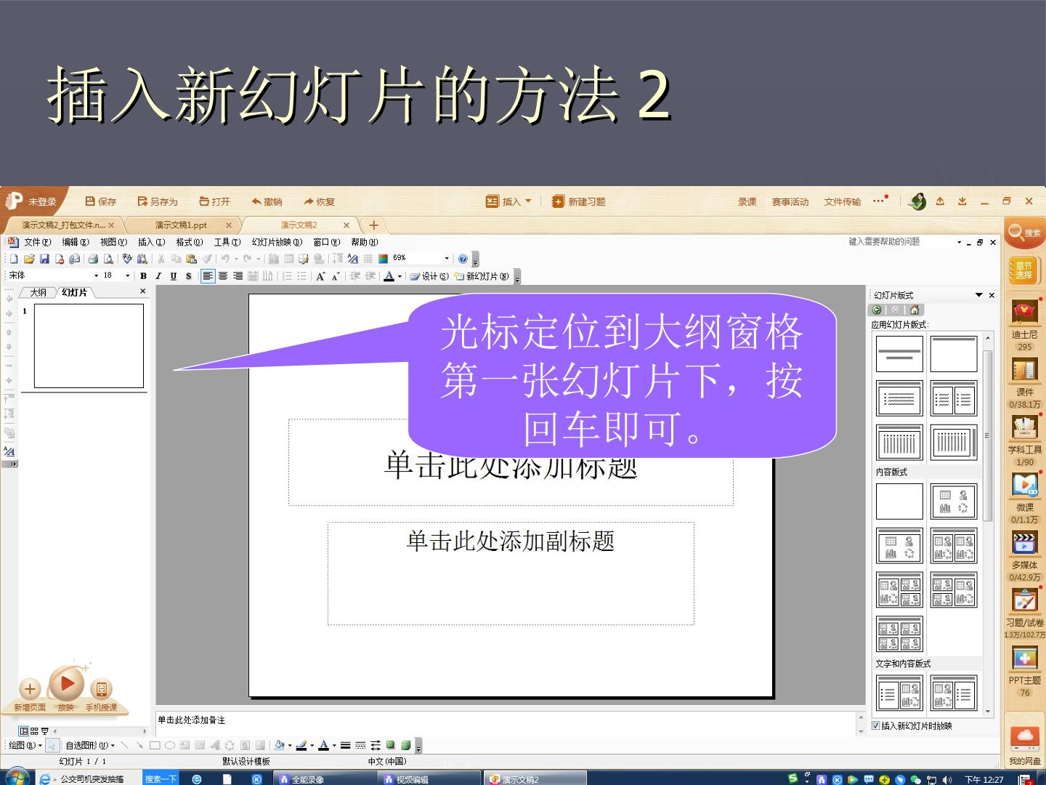Click the 另存为 button
The height and width of the screenshot is (785, 1046).
click(x=158, y=201)
